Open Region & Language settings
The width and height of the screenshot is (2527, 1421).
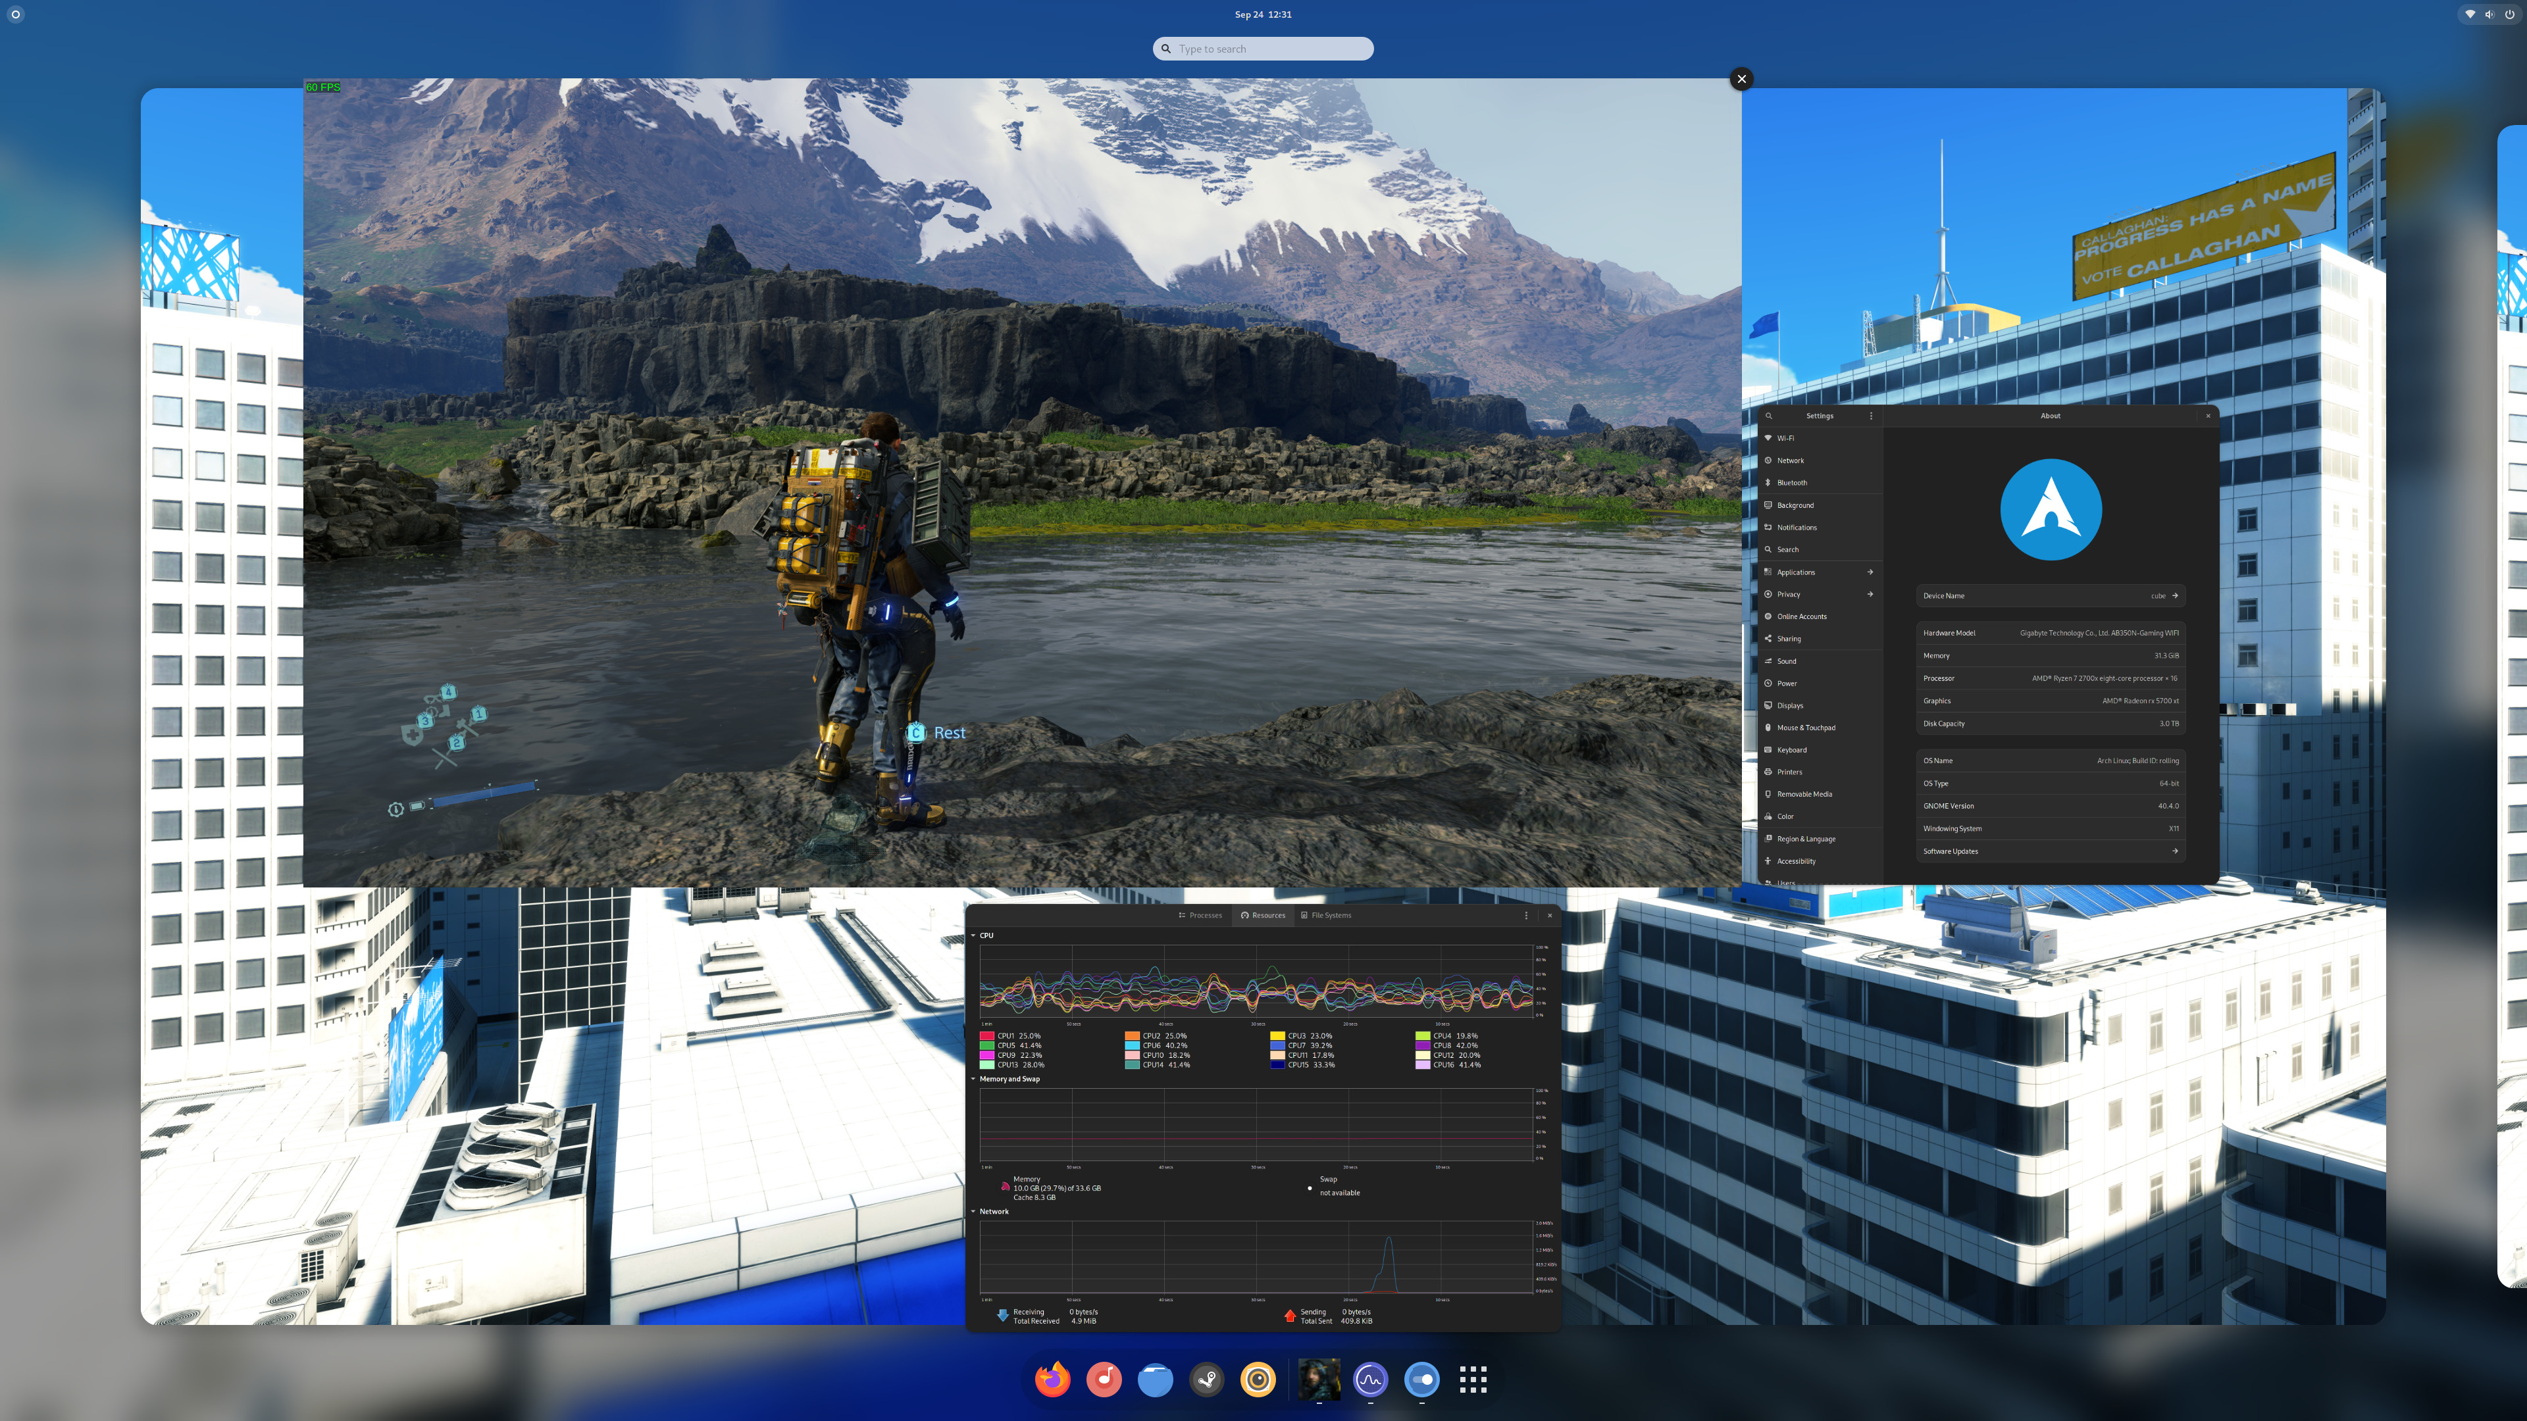pyautogui.click(x=1820, y=839)
